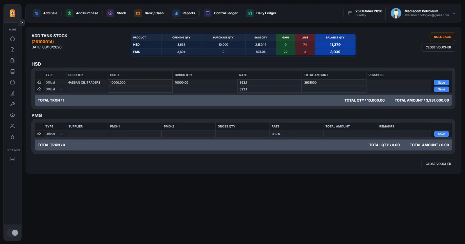The width and height of the screenshot is (465, 244).
Task: Clear the HASSAN OIL TRADERS row with eraser
Action: click(39, 82)
